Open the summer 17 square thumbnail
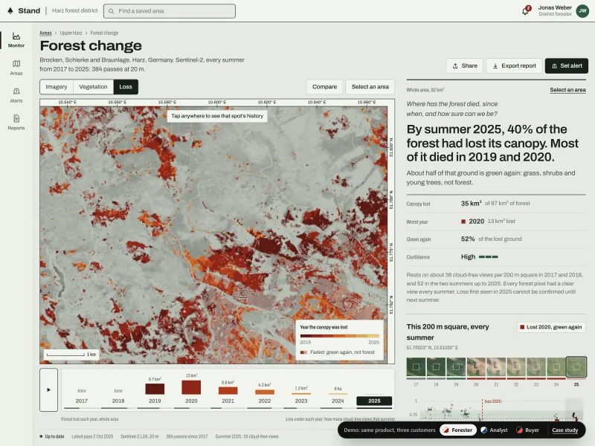The height and width of the screenshot is (446, 595). (x=416, y=367)
